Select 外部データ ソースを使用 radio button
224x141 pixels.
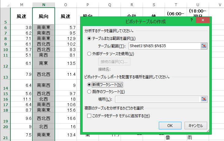89,54
